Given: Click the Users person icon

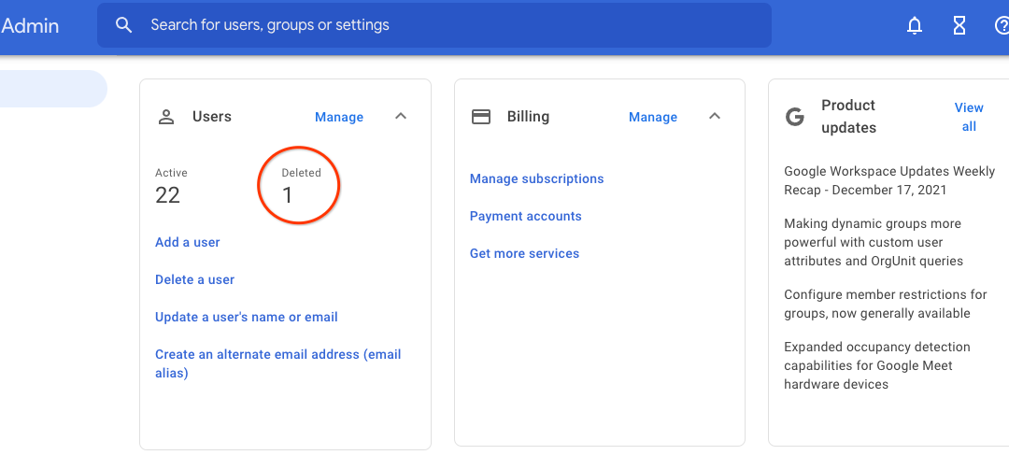Looking at the screenshot, I should (x=166, y=117).
